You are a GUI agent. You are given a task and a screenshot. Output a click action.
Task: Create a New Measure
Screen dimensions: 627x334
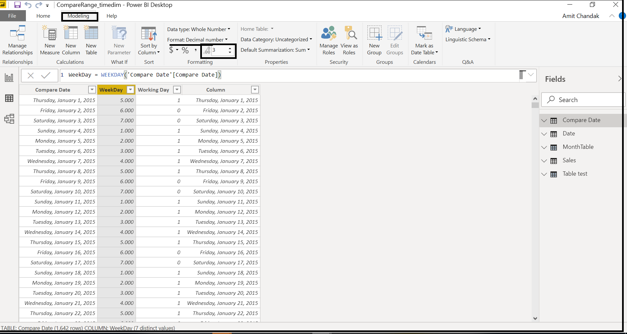click(x=50, y=40)
